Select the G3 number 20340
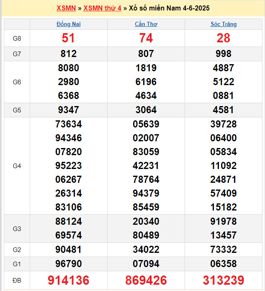Screen dimensions: 265x291 tap(146, 221)
